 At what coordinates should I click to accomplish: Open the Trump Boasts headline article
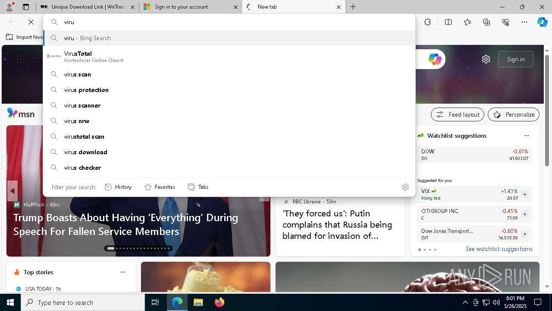pos(125,224)
